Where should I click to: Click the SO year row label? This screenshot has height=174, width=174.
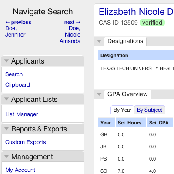point(104,171)
